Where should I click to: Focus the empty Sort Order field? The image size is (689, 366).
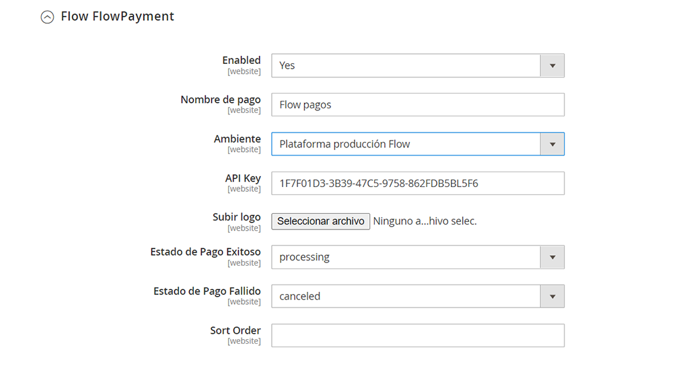click(417, 336)
